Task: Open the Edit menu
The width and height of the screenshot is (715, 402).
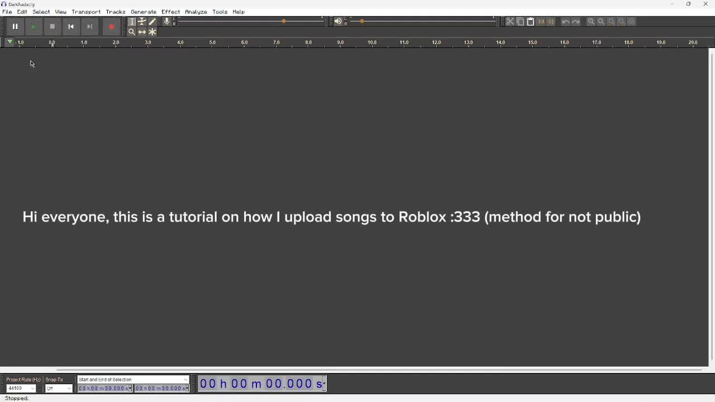Action: pos(22,12)
